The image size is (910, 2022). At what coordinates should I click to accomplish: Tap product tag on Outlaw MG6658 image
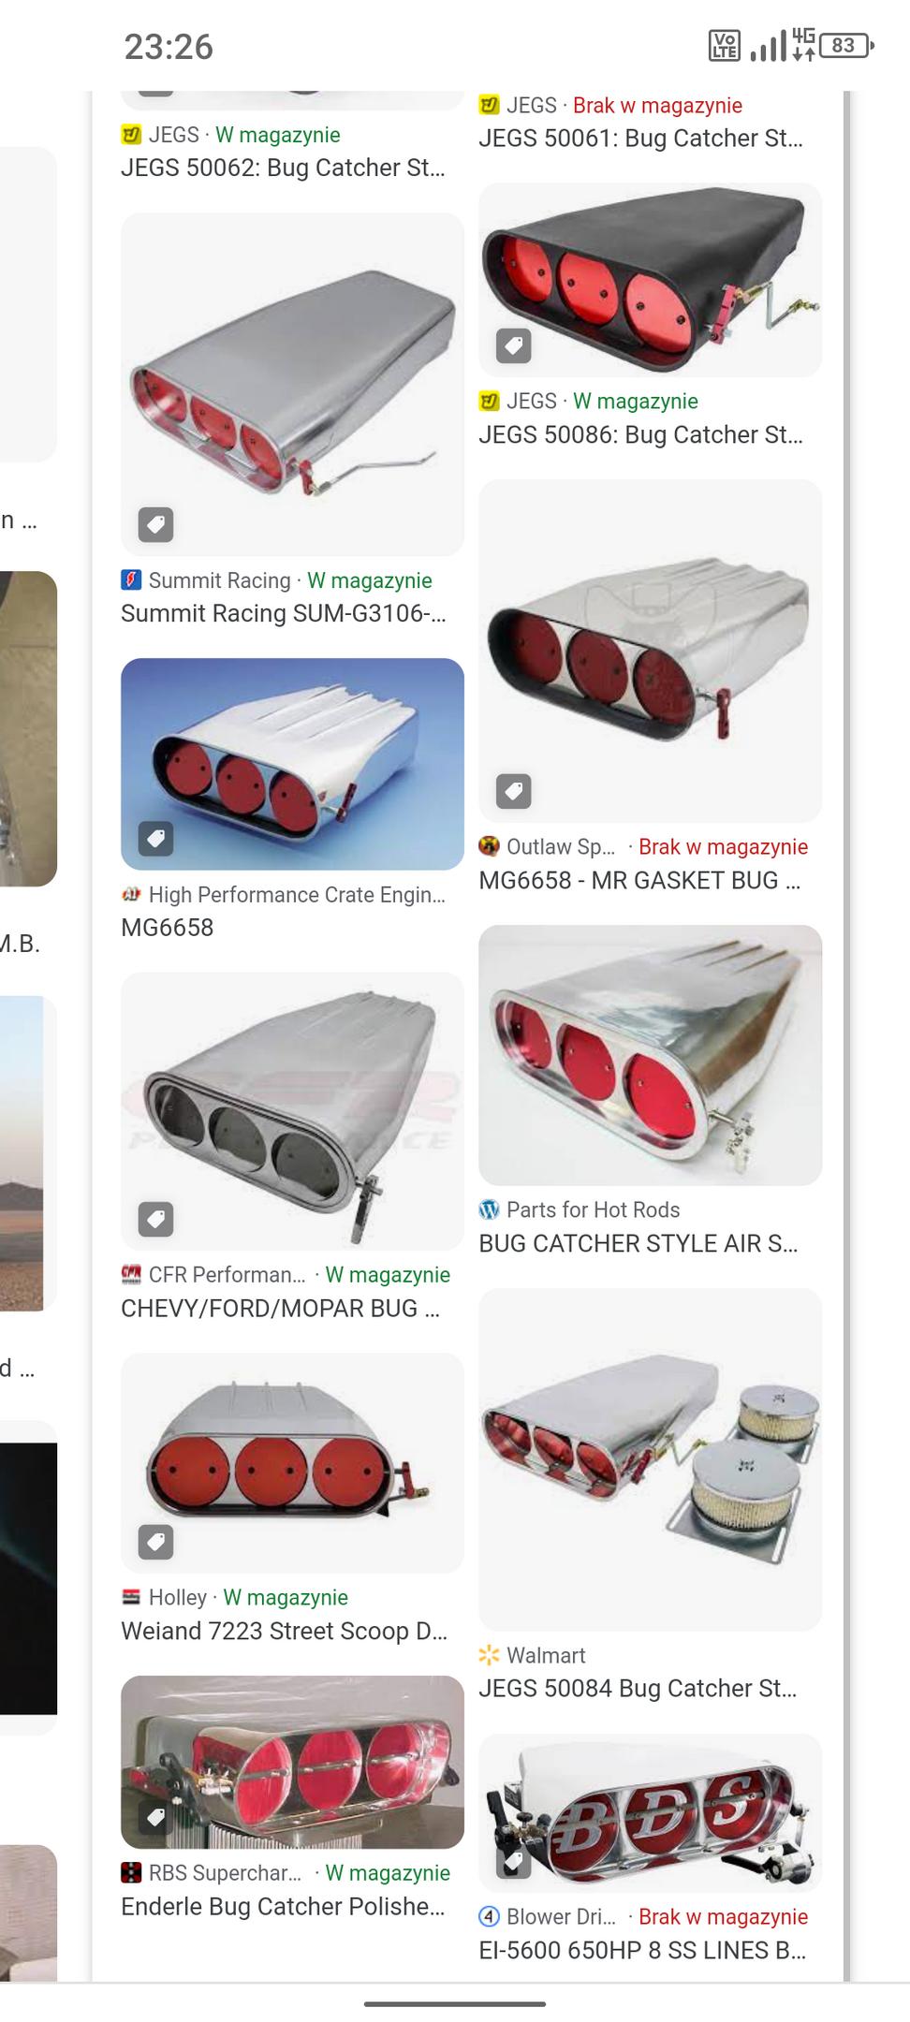tap(513, 791)
